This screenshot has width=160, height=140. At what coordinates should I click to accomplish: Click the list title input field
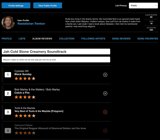pos(56,52)
